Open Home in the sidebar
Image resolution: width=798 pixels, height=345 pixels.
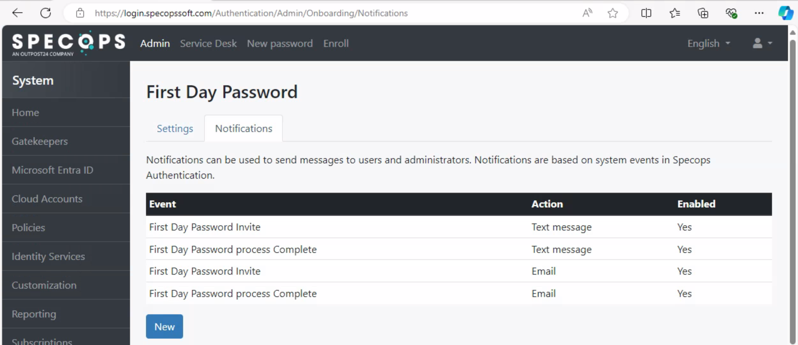(x=66, y=113)
